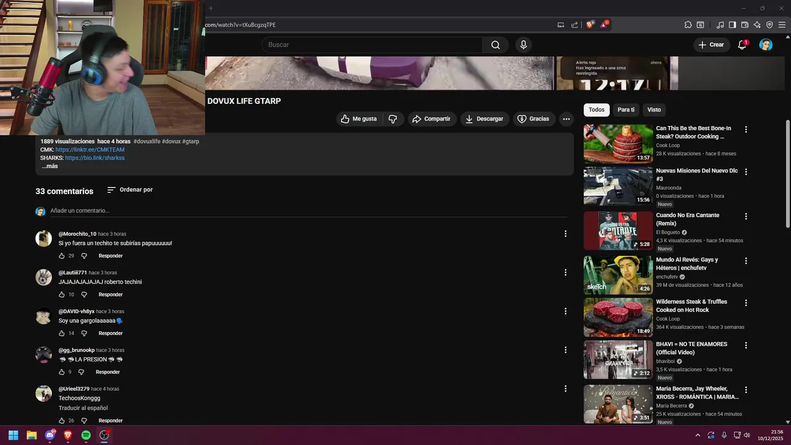This screenshot has height=445, width=791.
Task: Open the linktr.ee/CMKTEAM link
Action: (90, 150)
